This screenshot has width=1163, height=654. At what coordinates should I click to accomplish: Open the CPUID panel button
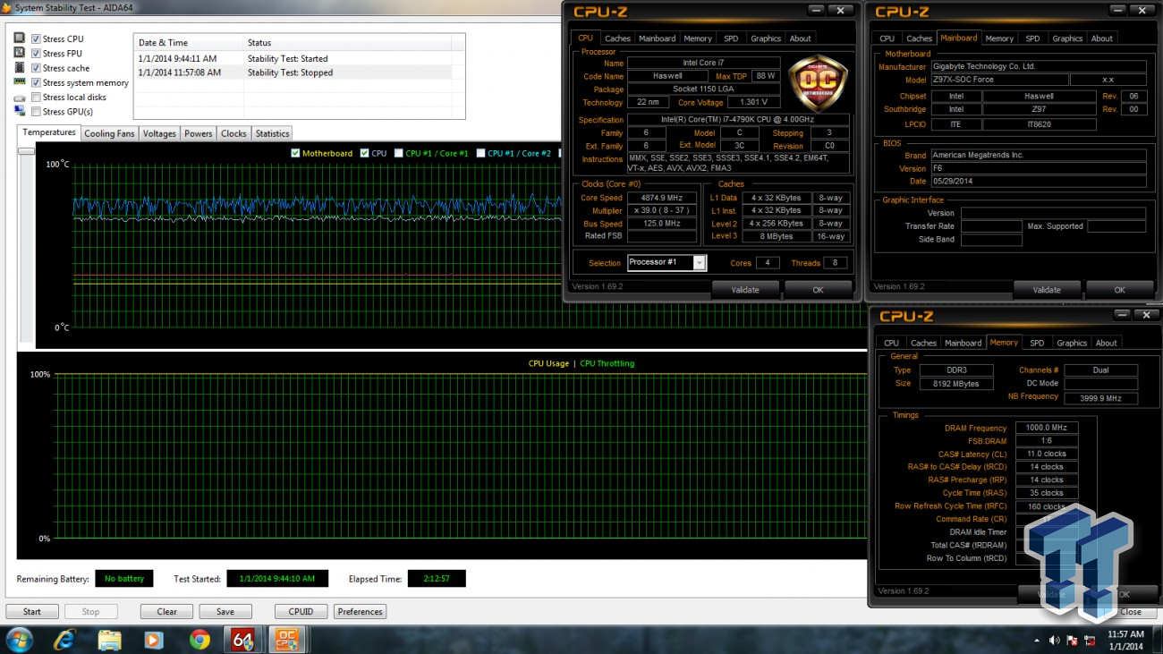[301, 612]
